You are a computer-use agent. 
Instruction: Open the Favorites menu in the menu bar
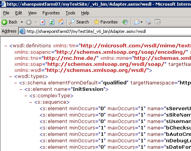(x=51, y=13)
